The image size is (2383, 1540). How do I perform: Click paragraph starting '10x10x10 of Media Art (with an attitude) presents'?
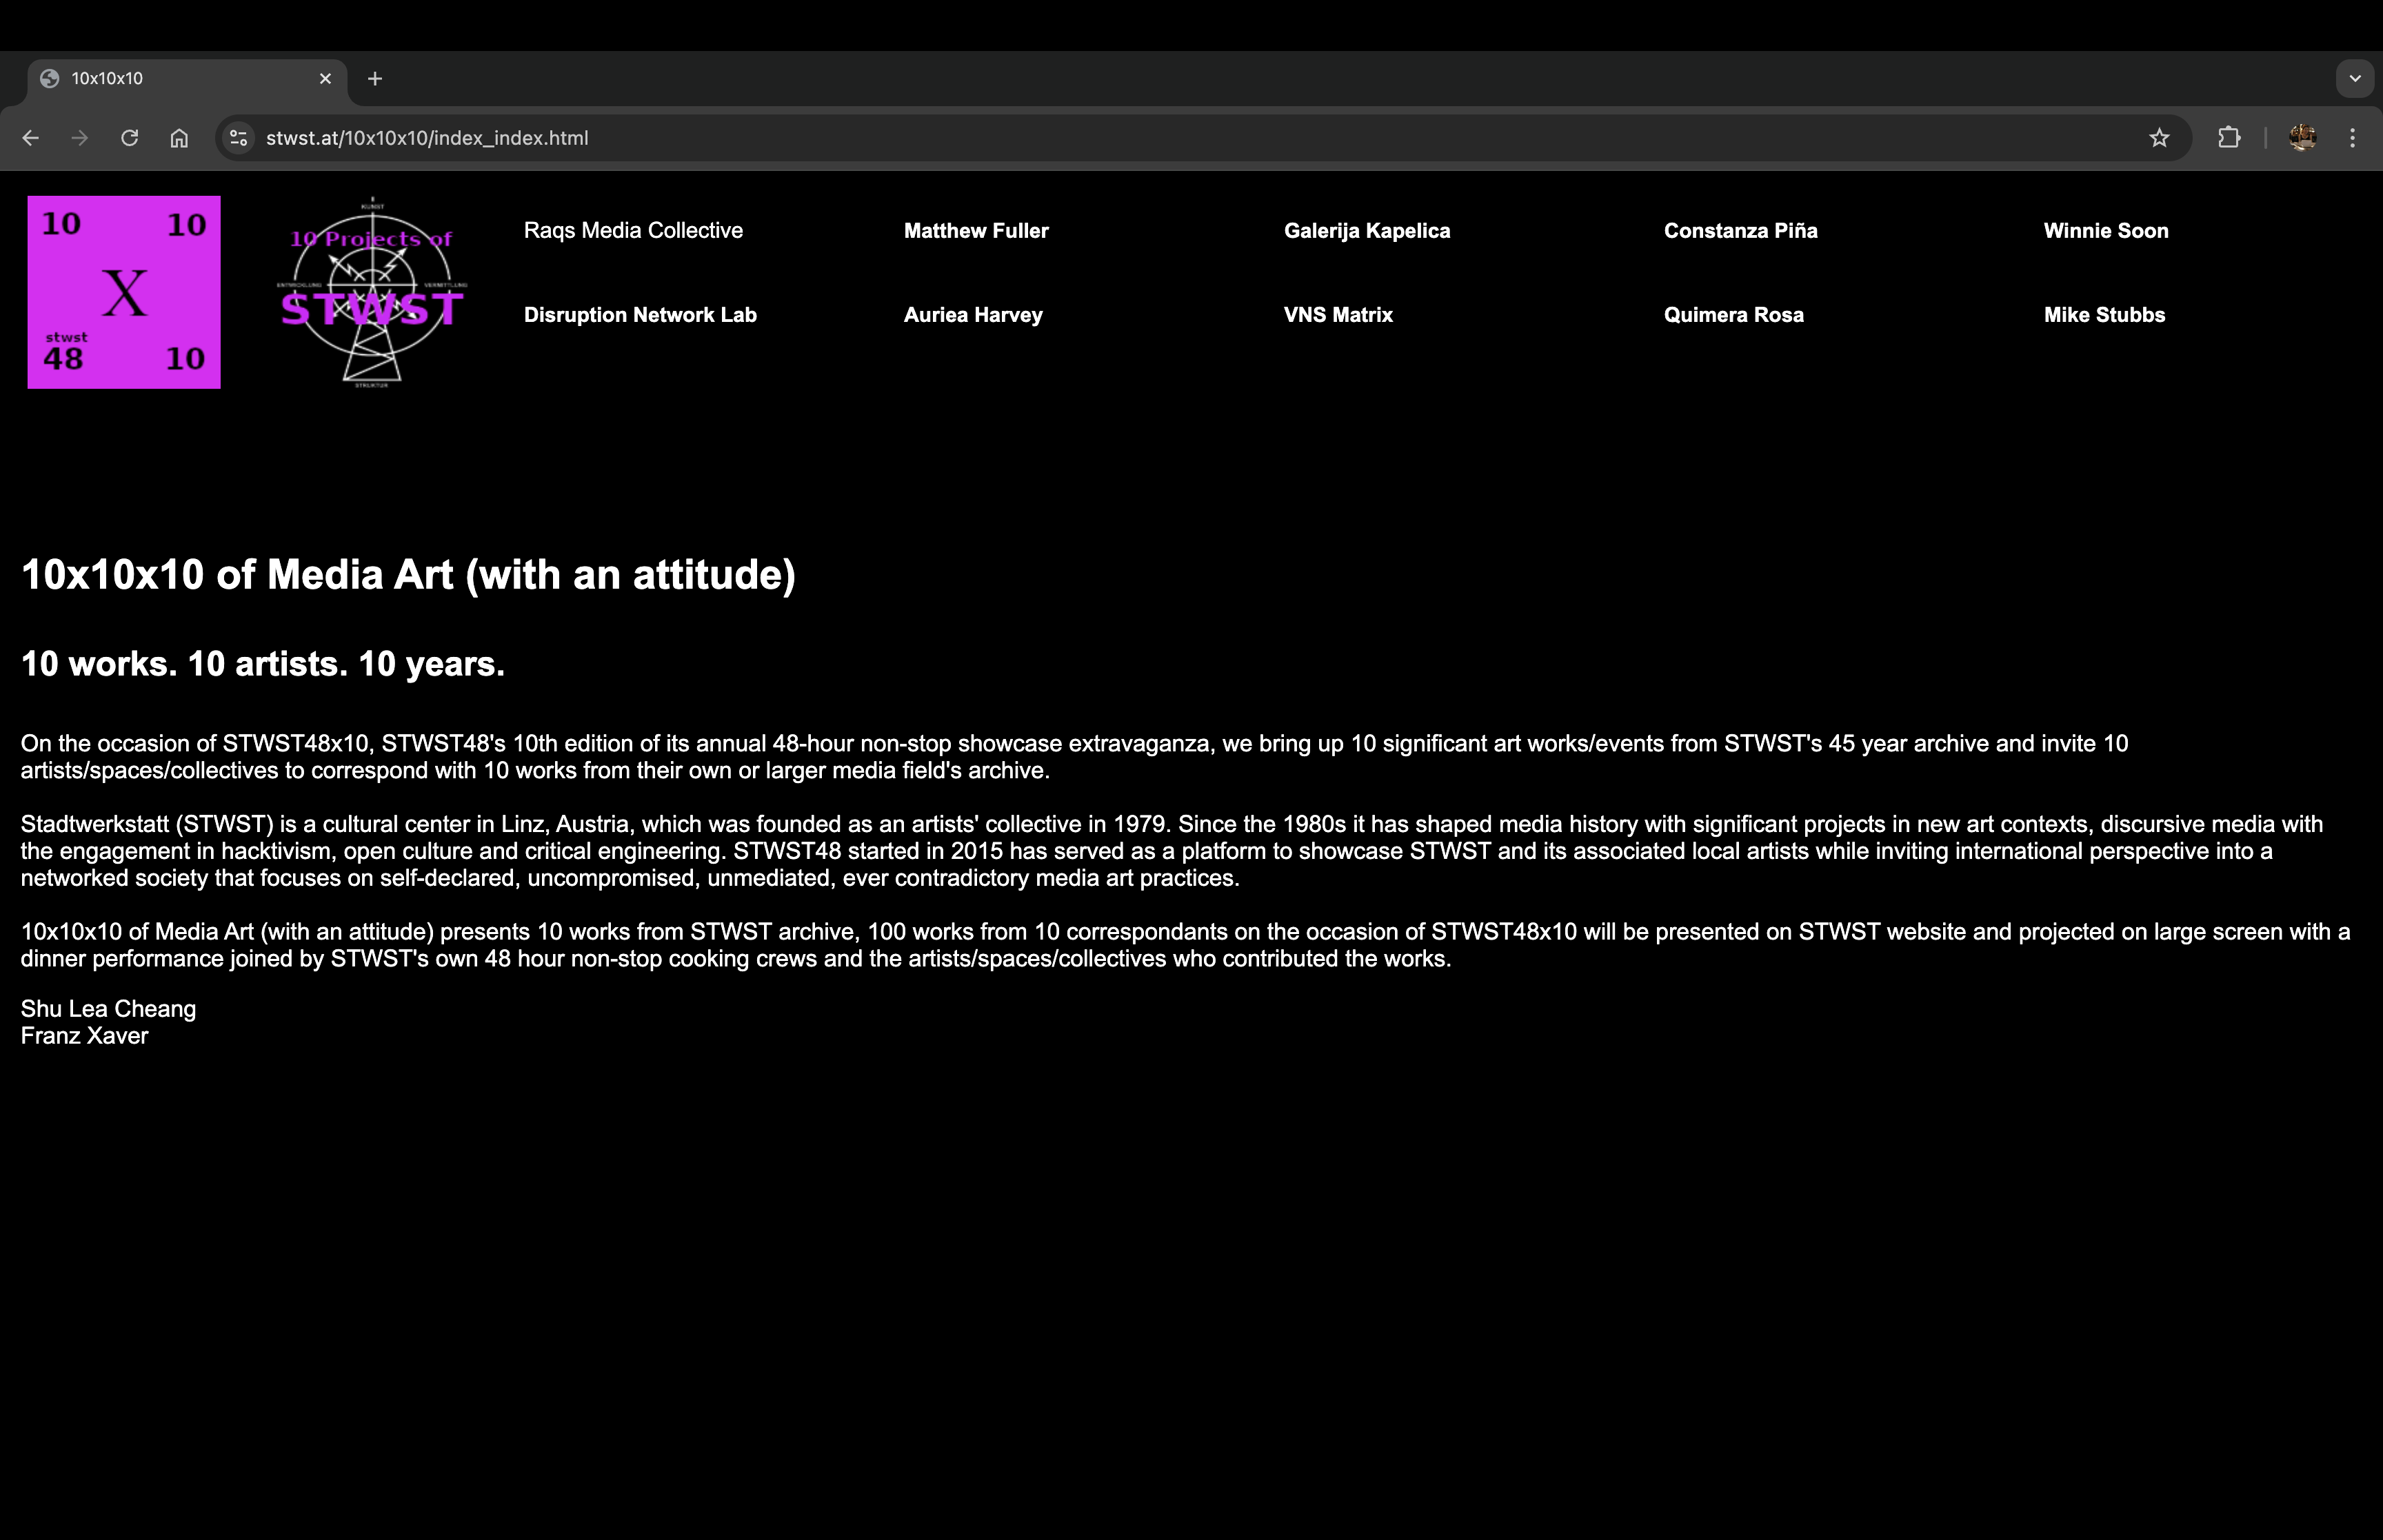(1185, 945)
